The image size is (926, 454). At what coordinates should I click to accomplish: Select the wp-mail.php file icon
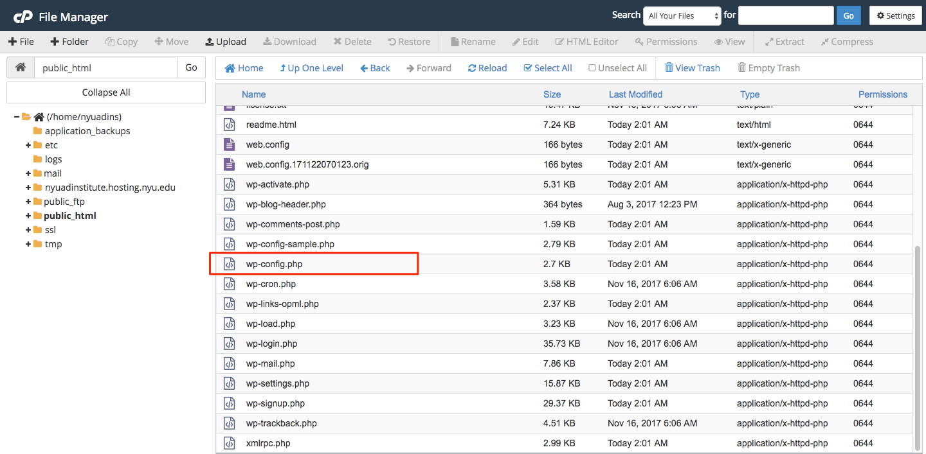(x=229, y=363)
